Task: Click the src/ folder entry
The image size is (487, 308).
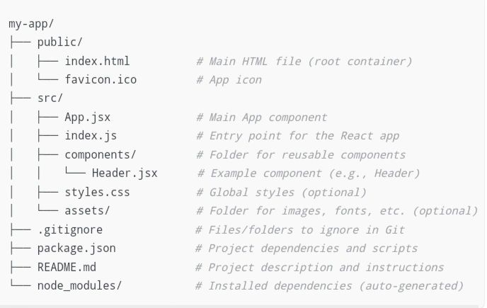Action: 50,98
